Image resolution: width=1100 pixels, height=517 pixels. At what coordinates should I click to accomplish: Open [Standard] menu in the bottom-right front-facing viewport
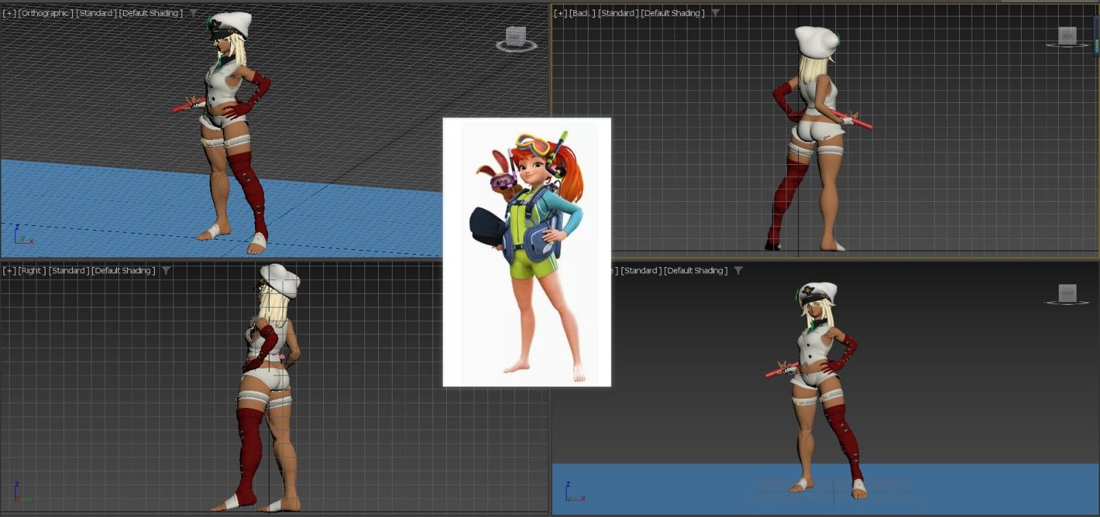tap(641, 271)
